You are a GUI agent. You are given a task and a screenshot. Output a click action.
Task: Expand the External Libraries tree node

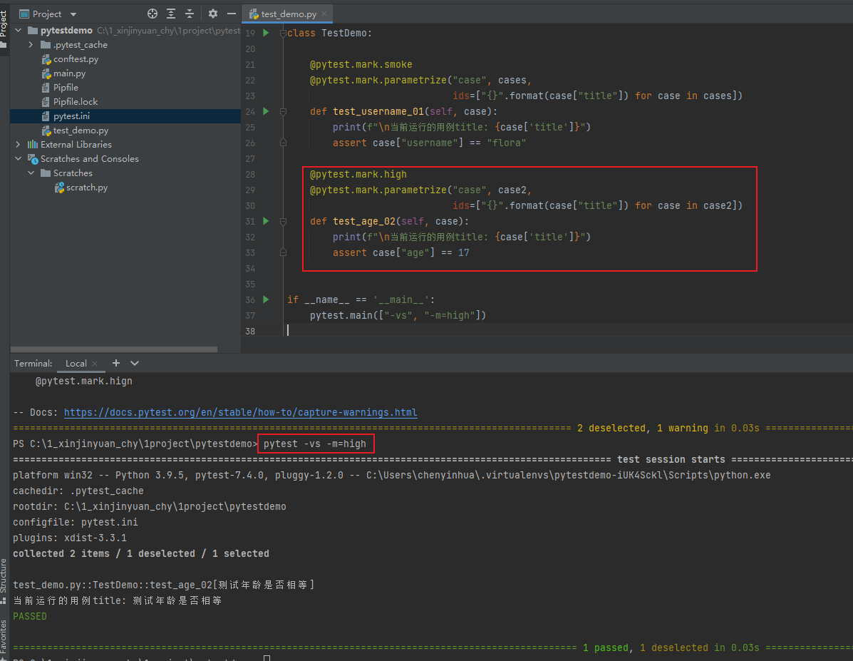(19, 144)
